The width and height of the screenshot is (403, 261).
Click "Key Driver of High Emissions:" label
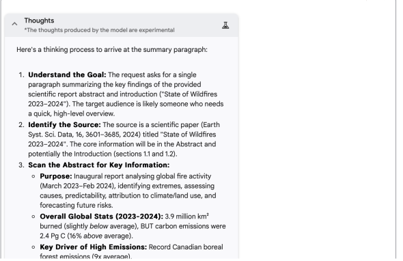pos(94,247)
